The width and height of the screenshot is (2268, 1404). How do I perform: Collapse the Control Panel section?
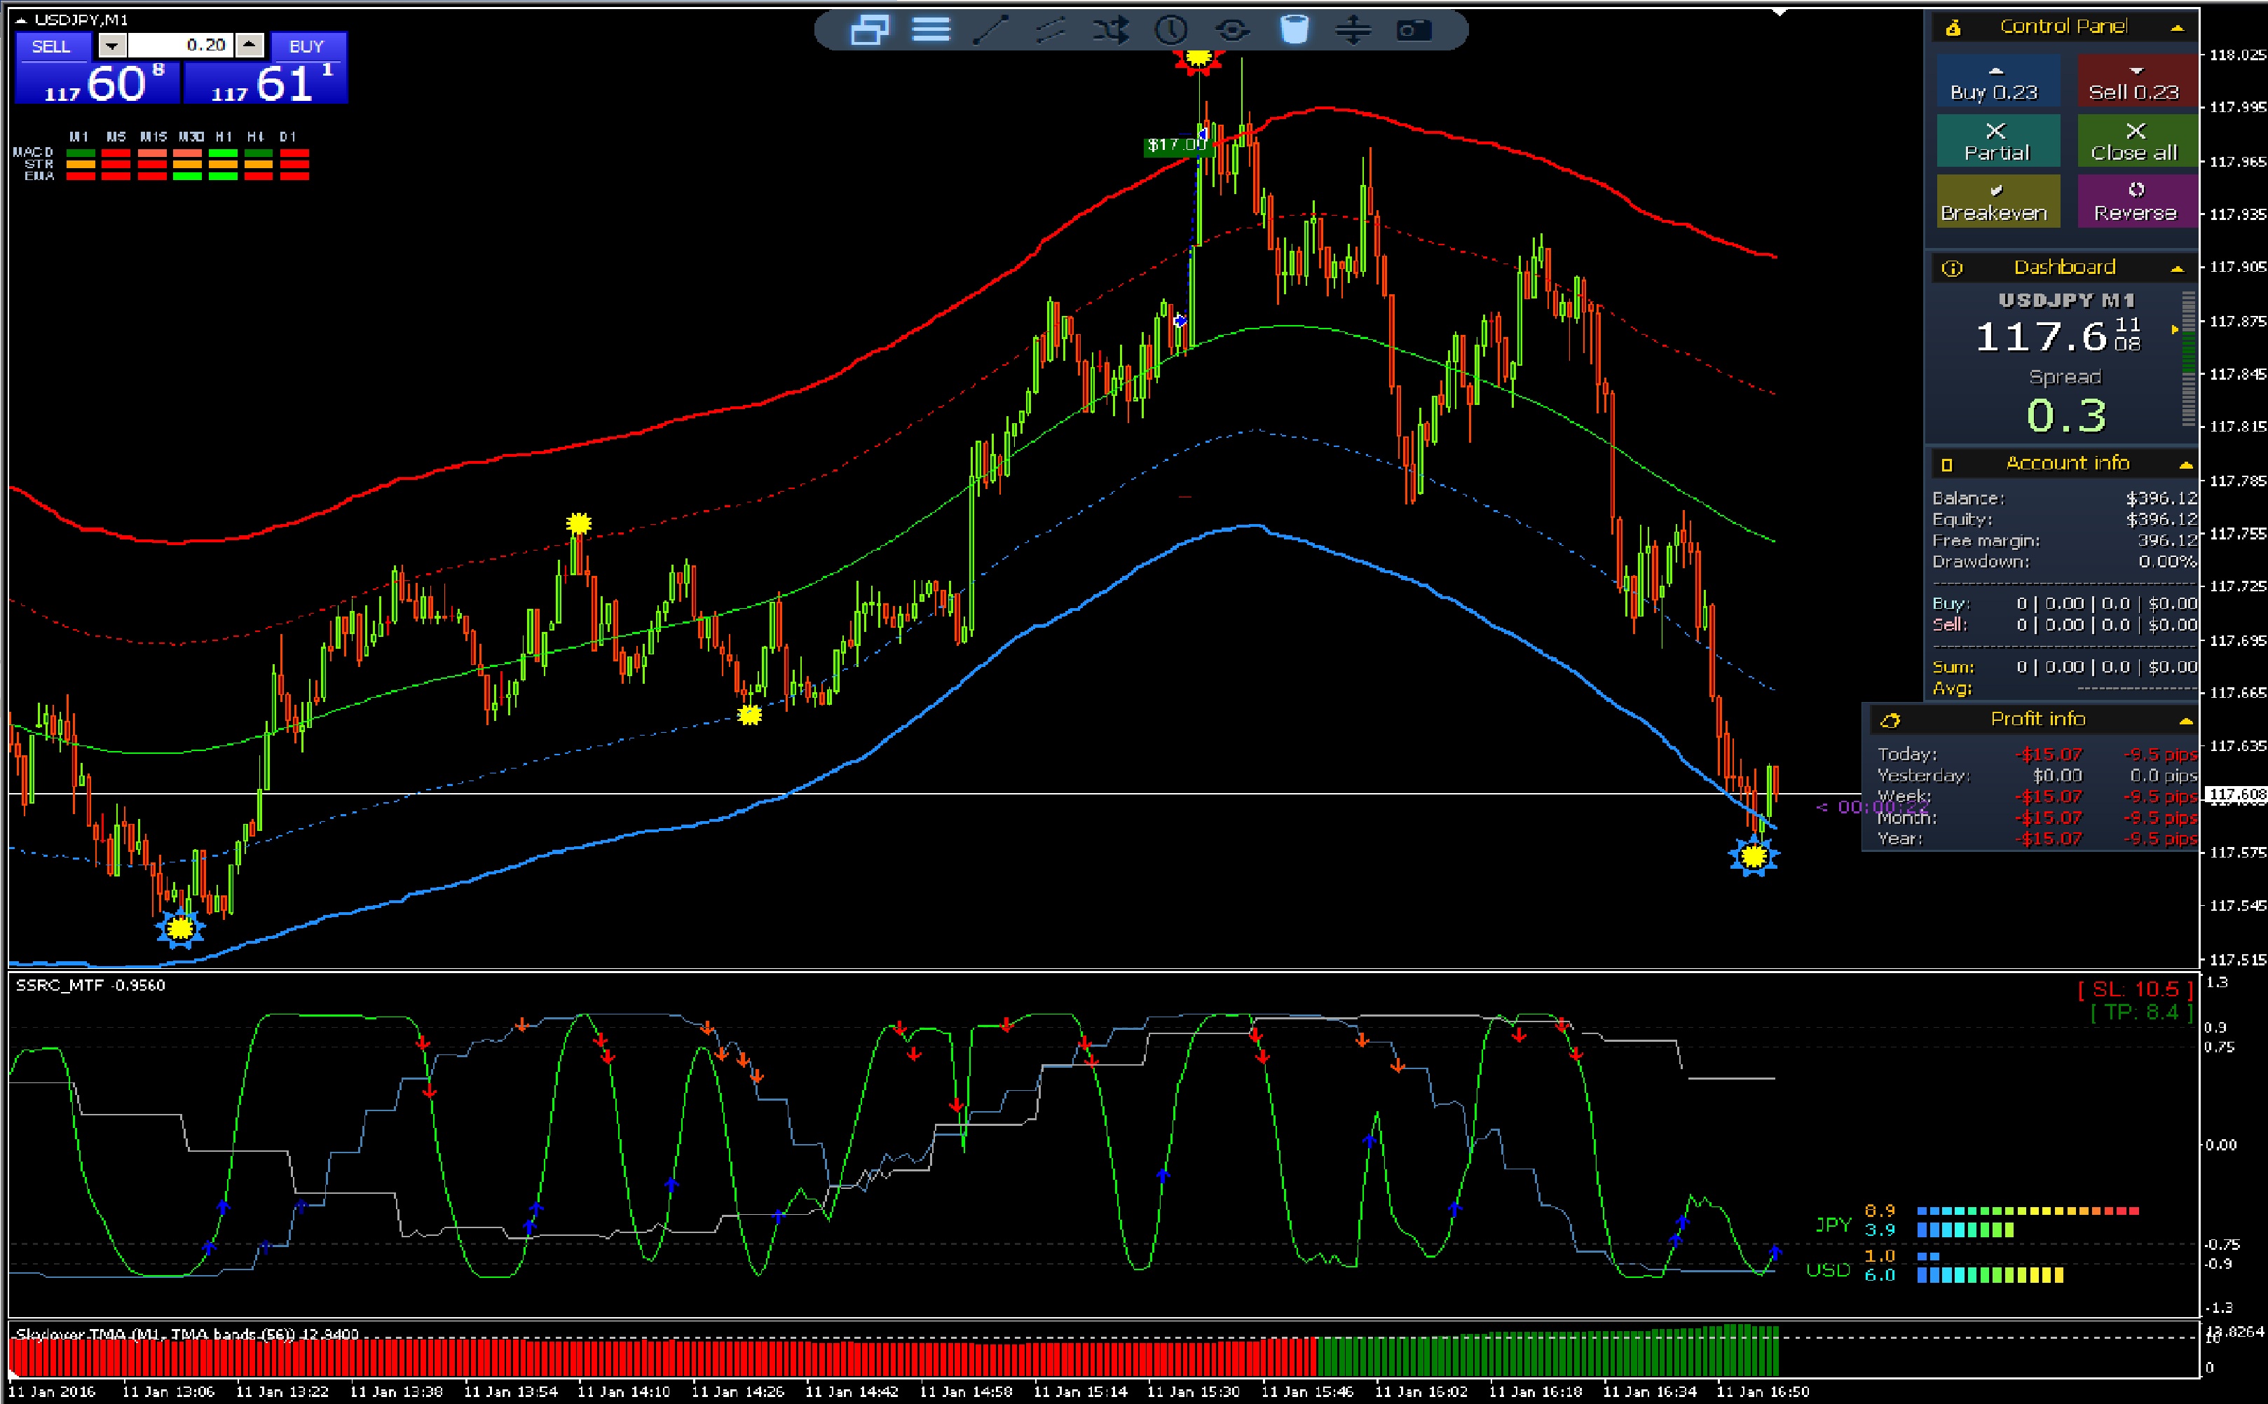[2177, 29]
